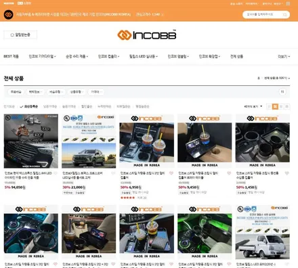Click the bell icon in the notification button
Image resolution: width=298 pixels, height=268 pixels.
tap(12, 35)
